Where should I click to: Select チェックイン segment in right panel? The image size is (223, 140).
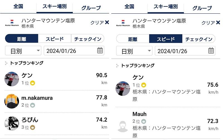[199, 39]
